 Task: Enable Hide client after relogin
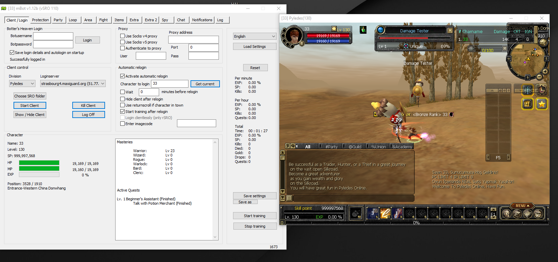click(123, 99)
